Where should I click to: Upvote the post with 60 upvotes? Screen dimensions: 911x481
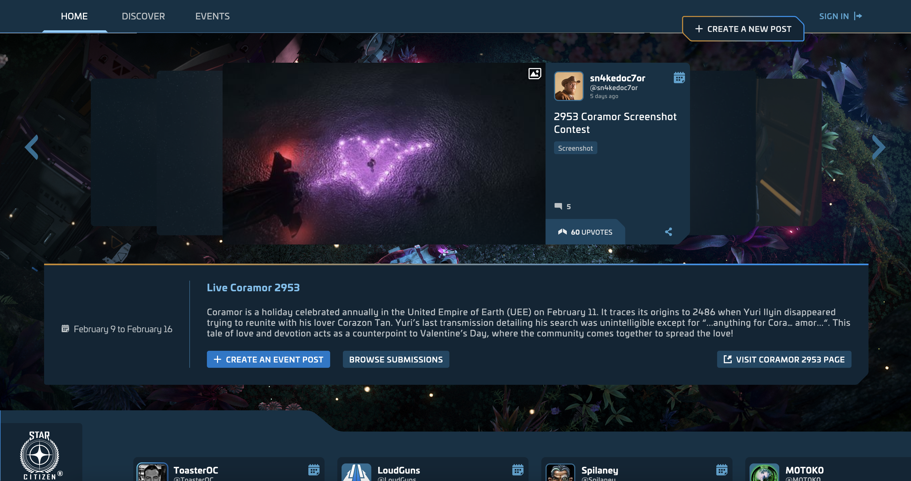[x=585, y=232]
